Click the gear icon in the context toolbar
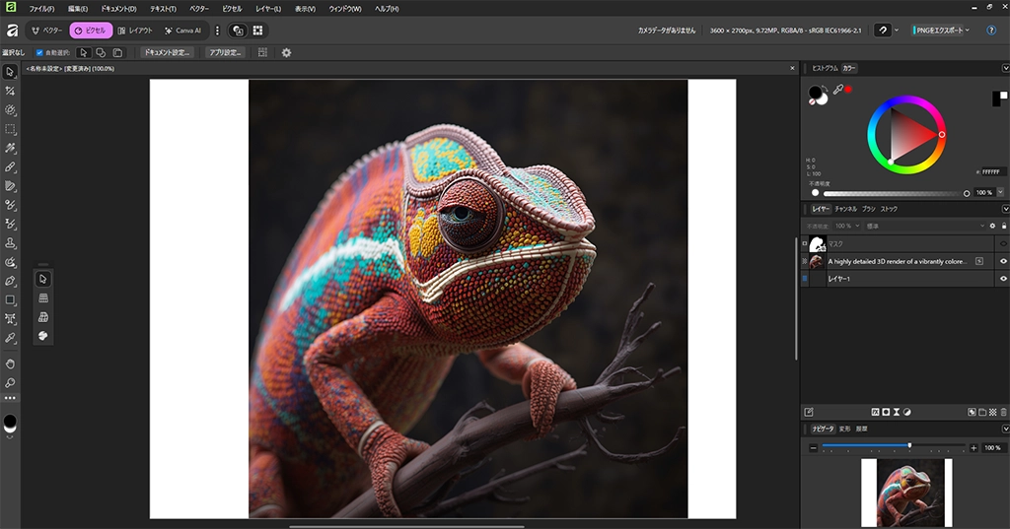 (x=286, y=52)
